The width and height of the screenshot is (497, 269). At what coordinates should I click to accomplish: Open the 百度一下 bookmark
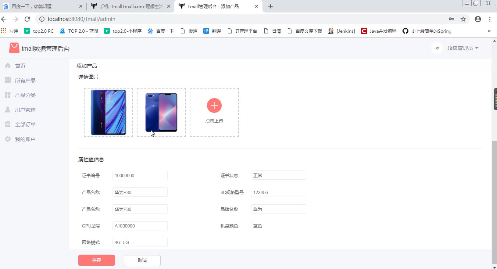point(161,31)
